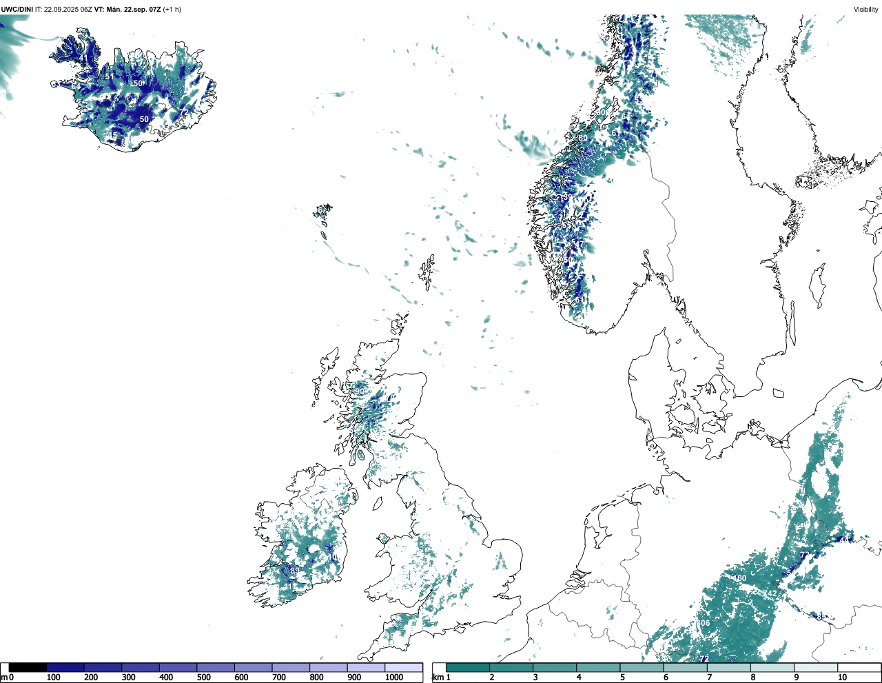The image size is (882, 683).
Task: Click the "500" label in the meter legend
Action: pos(203,677)
